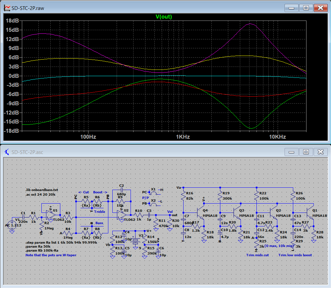Click the Trim low mids boost note
Screen dimensions: 331x288
[x=295, y=255]
